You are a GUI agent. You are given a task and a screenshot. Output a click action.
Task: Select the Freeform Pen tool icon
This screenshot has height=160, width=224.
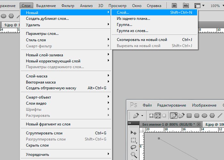point(181,116)
